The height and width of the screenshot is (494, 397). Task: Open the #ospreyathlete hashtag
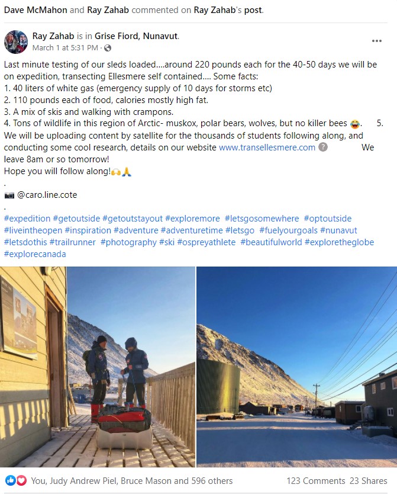(206, 242)
